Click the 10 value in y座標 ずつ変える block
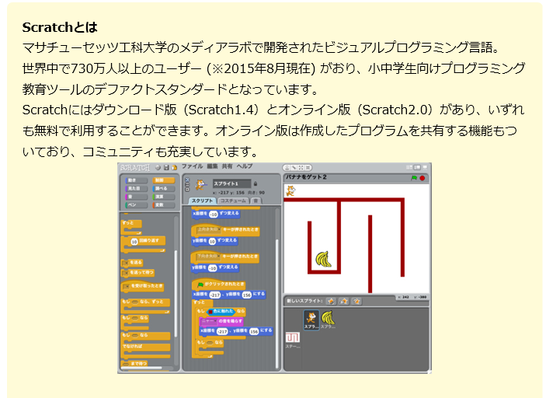553x398 pixels. (212, 241)
